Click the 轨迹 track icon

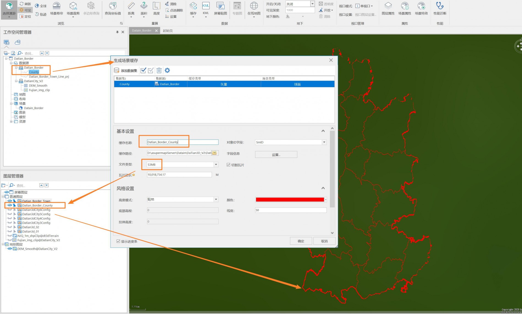pos(37,14)
